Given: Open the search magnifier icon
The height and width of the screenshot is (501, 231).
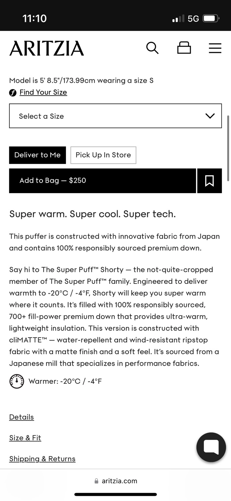Looking at the screenshot, I should pyautogui.click(x=152, y=48).
